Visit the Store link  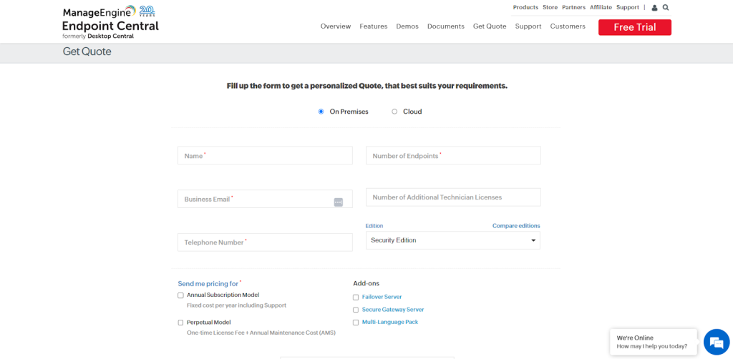tap(550, 7)
